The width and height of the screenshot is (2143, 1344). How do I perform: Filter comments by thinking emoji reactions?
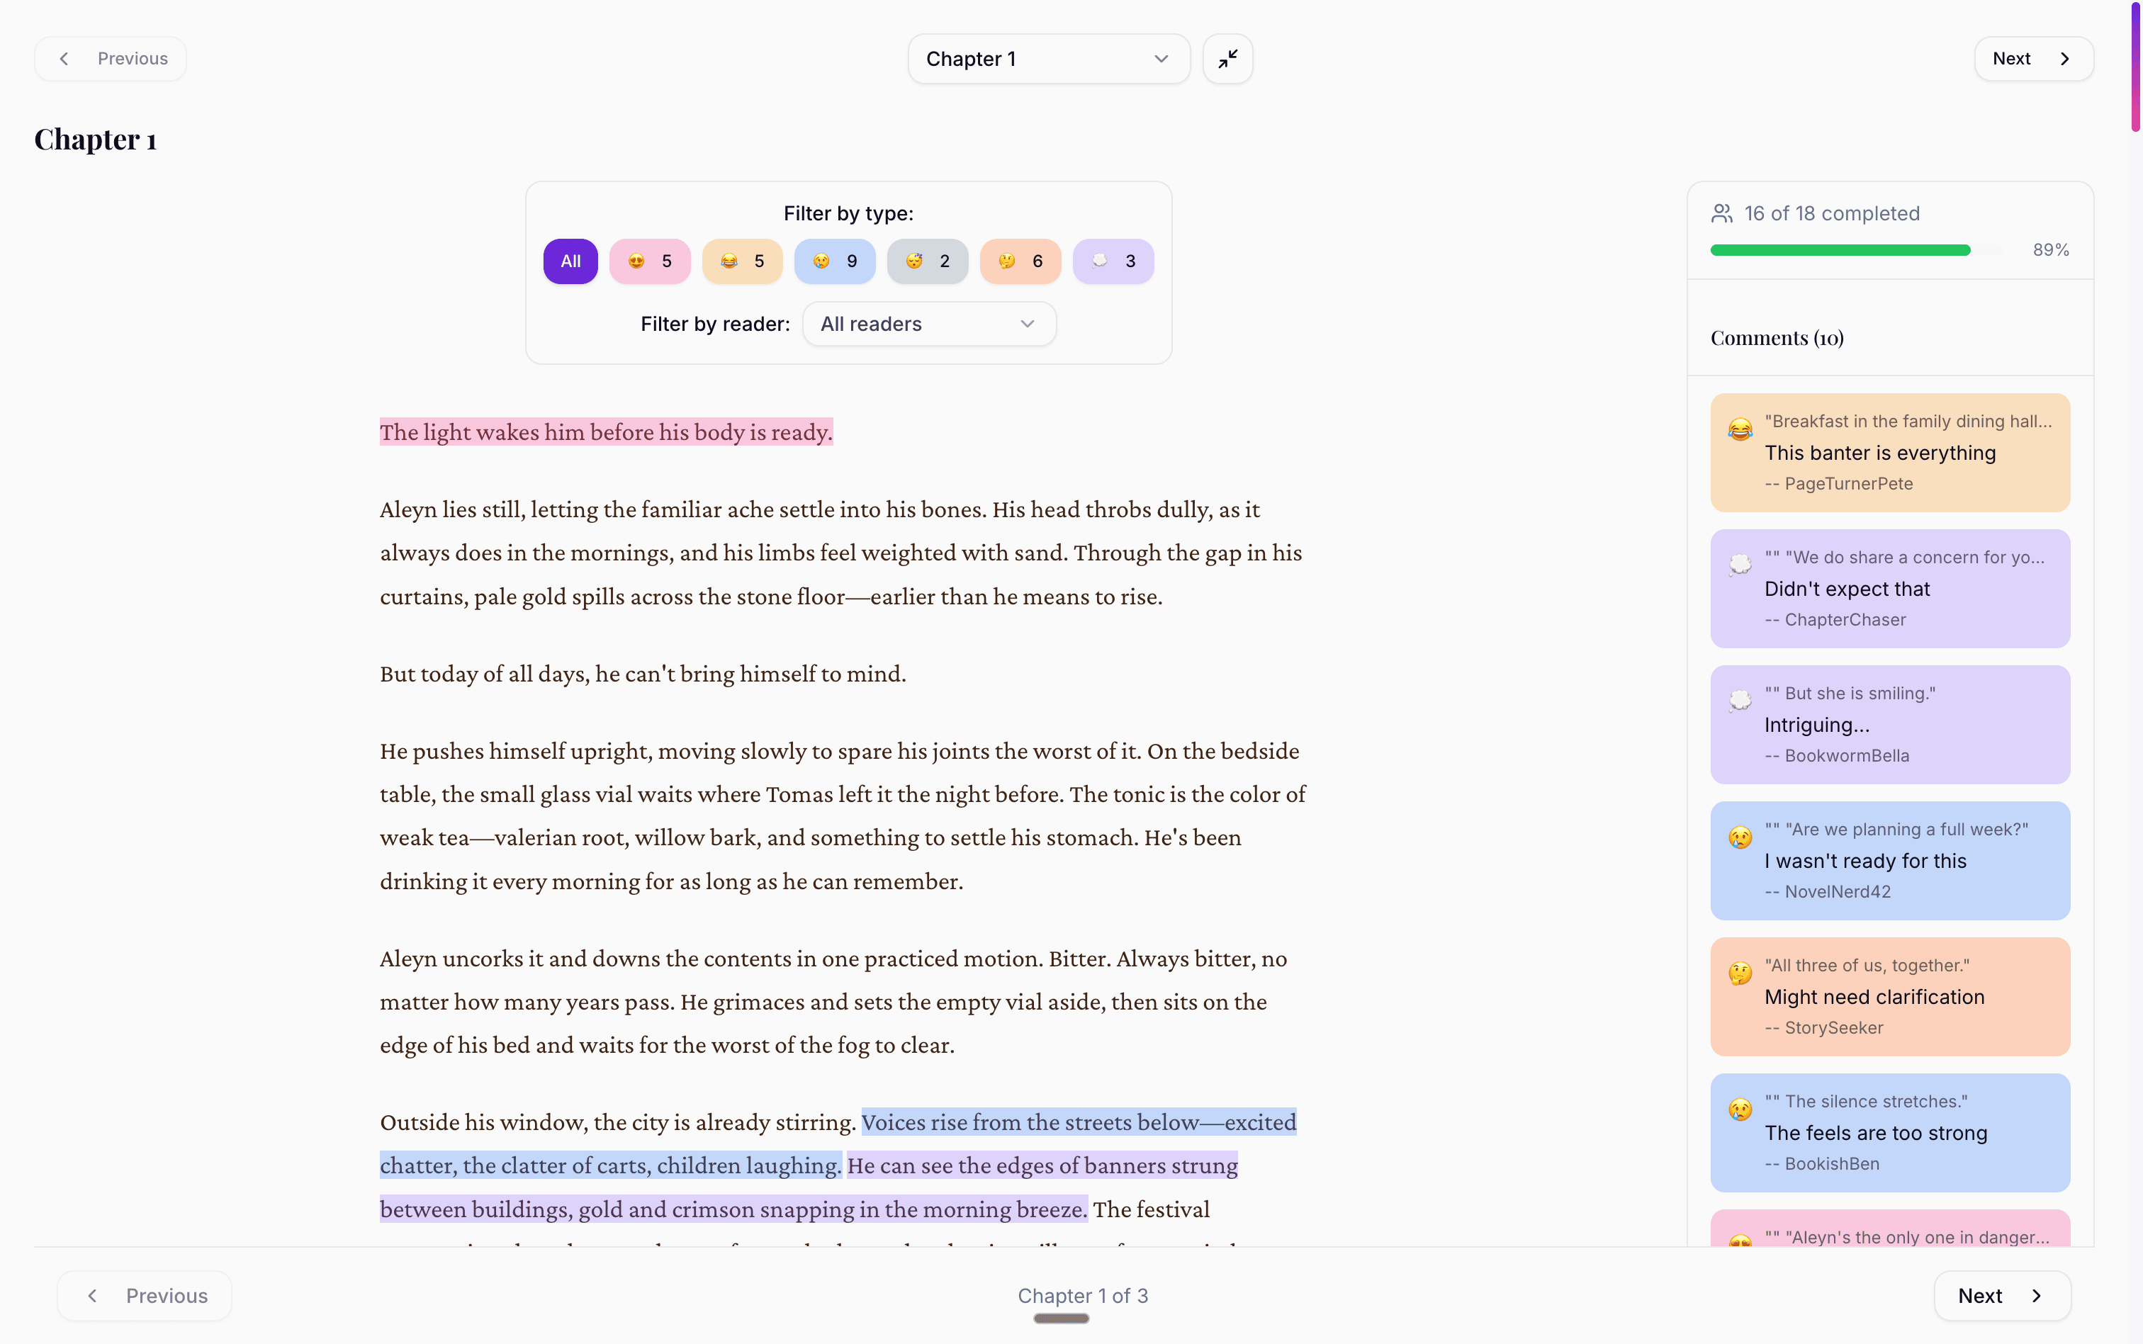1018,261
